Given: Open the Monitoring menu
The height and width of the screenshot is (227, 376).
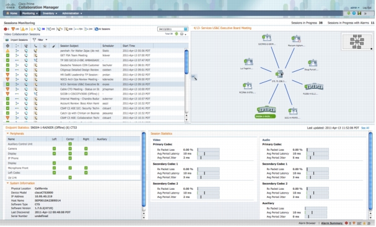Looking at the screenshot, I should [30, 14].
